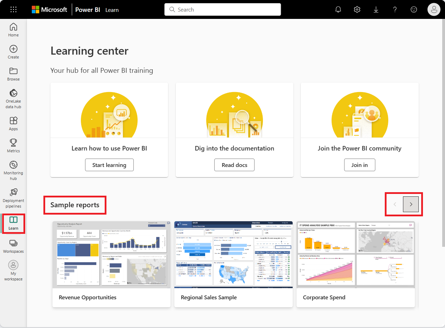Open the Revenue Opportunities report thumbnail
The image size is (445, 328).
pos(111,254)
